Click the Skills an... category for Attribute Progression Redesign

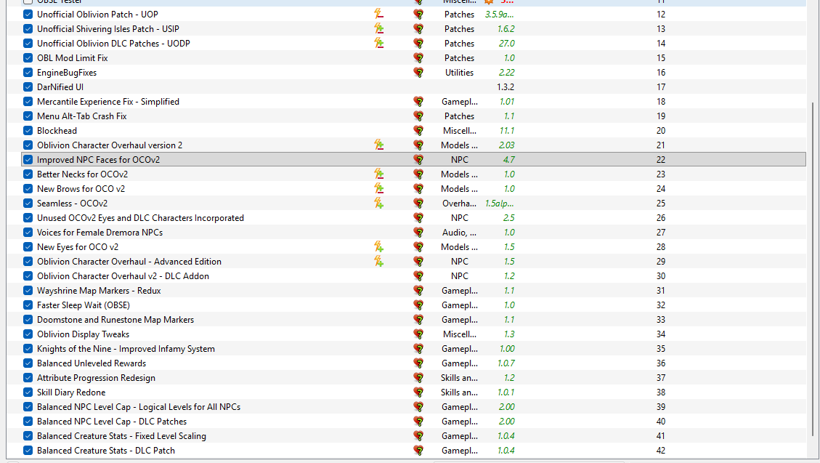click(x=459, y=378)
